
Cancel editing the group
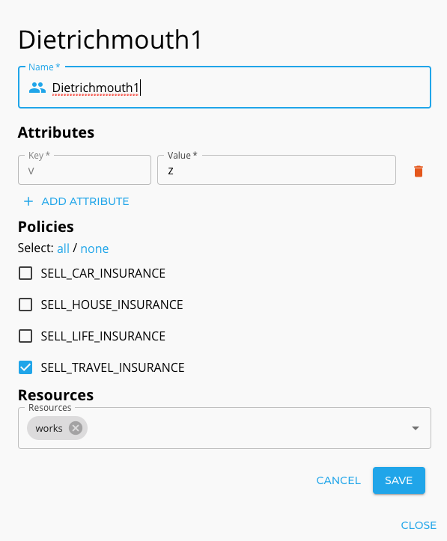click(338, 480)
